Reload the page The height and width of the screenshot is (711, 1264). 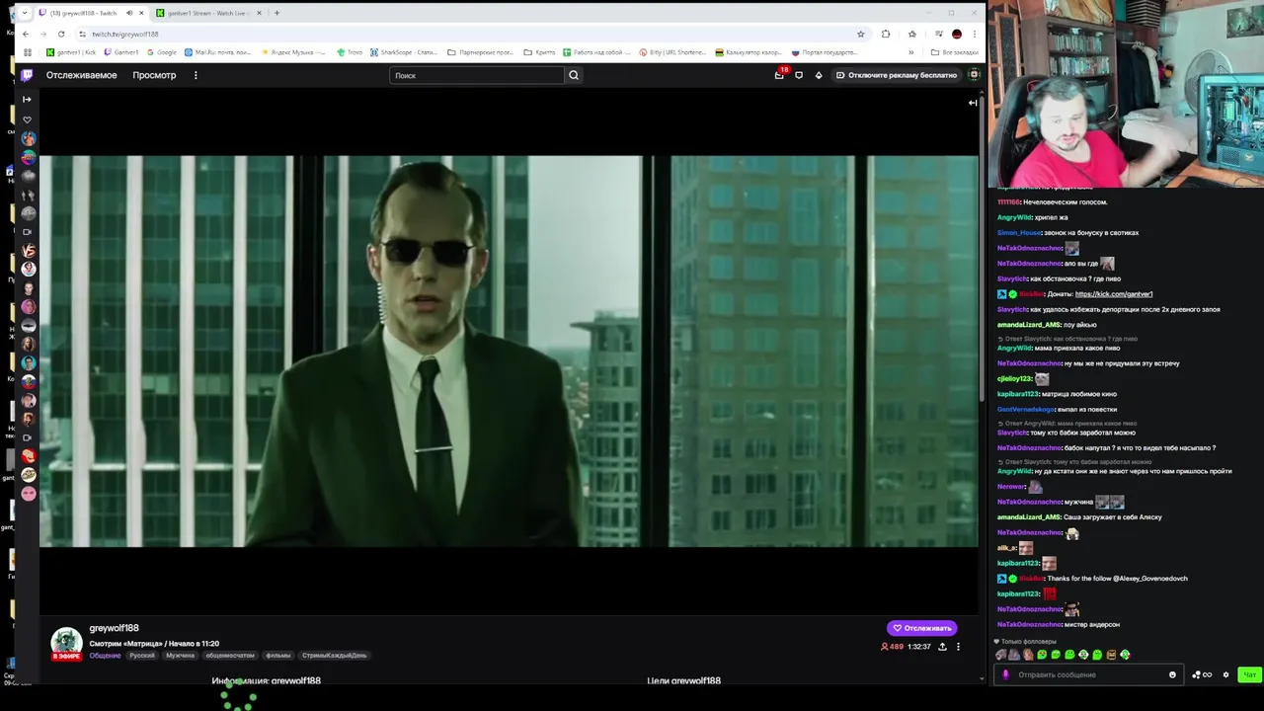coord(61,34)
